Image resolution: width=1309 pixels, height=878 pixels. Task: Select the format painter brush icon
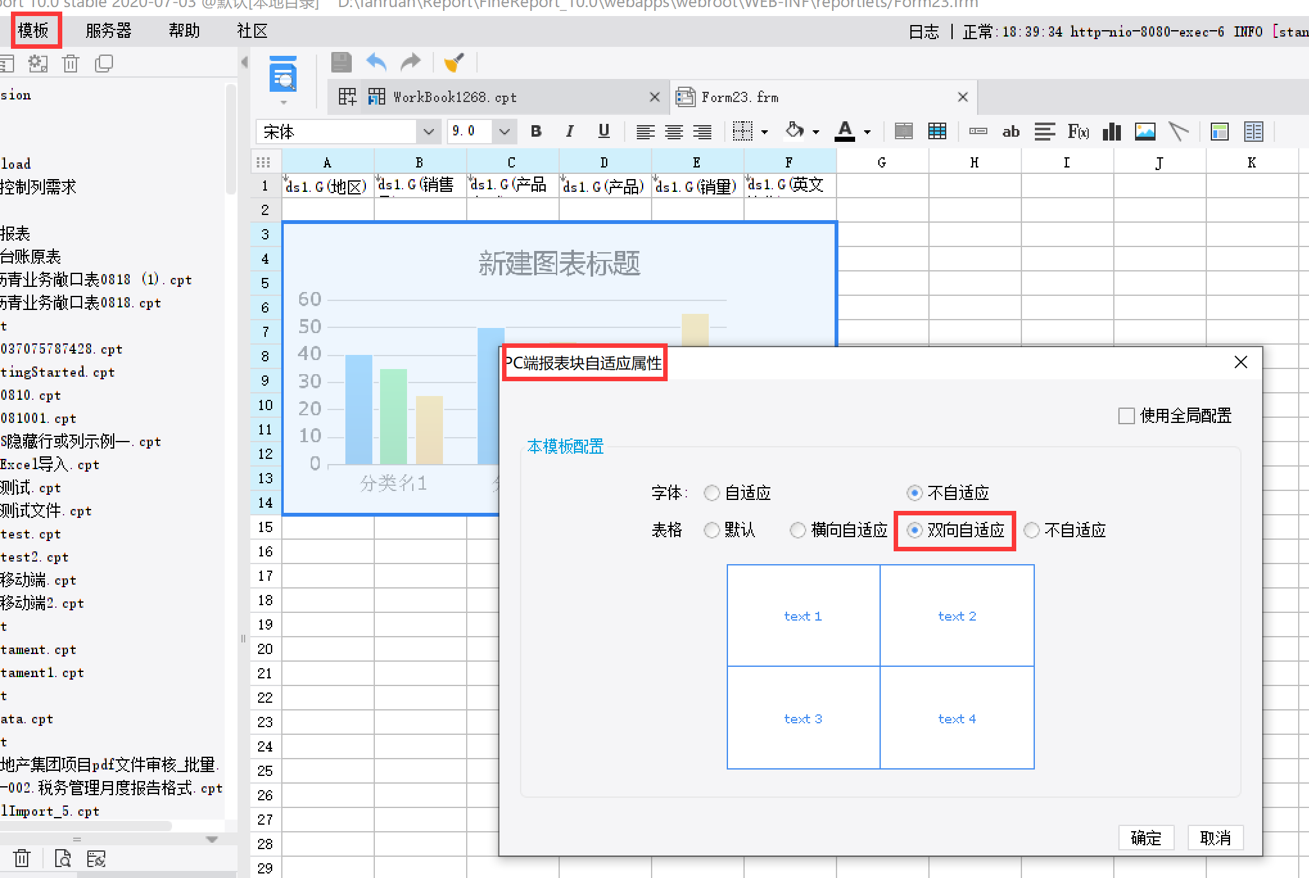tap(454, 62)
